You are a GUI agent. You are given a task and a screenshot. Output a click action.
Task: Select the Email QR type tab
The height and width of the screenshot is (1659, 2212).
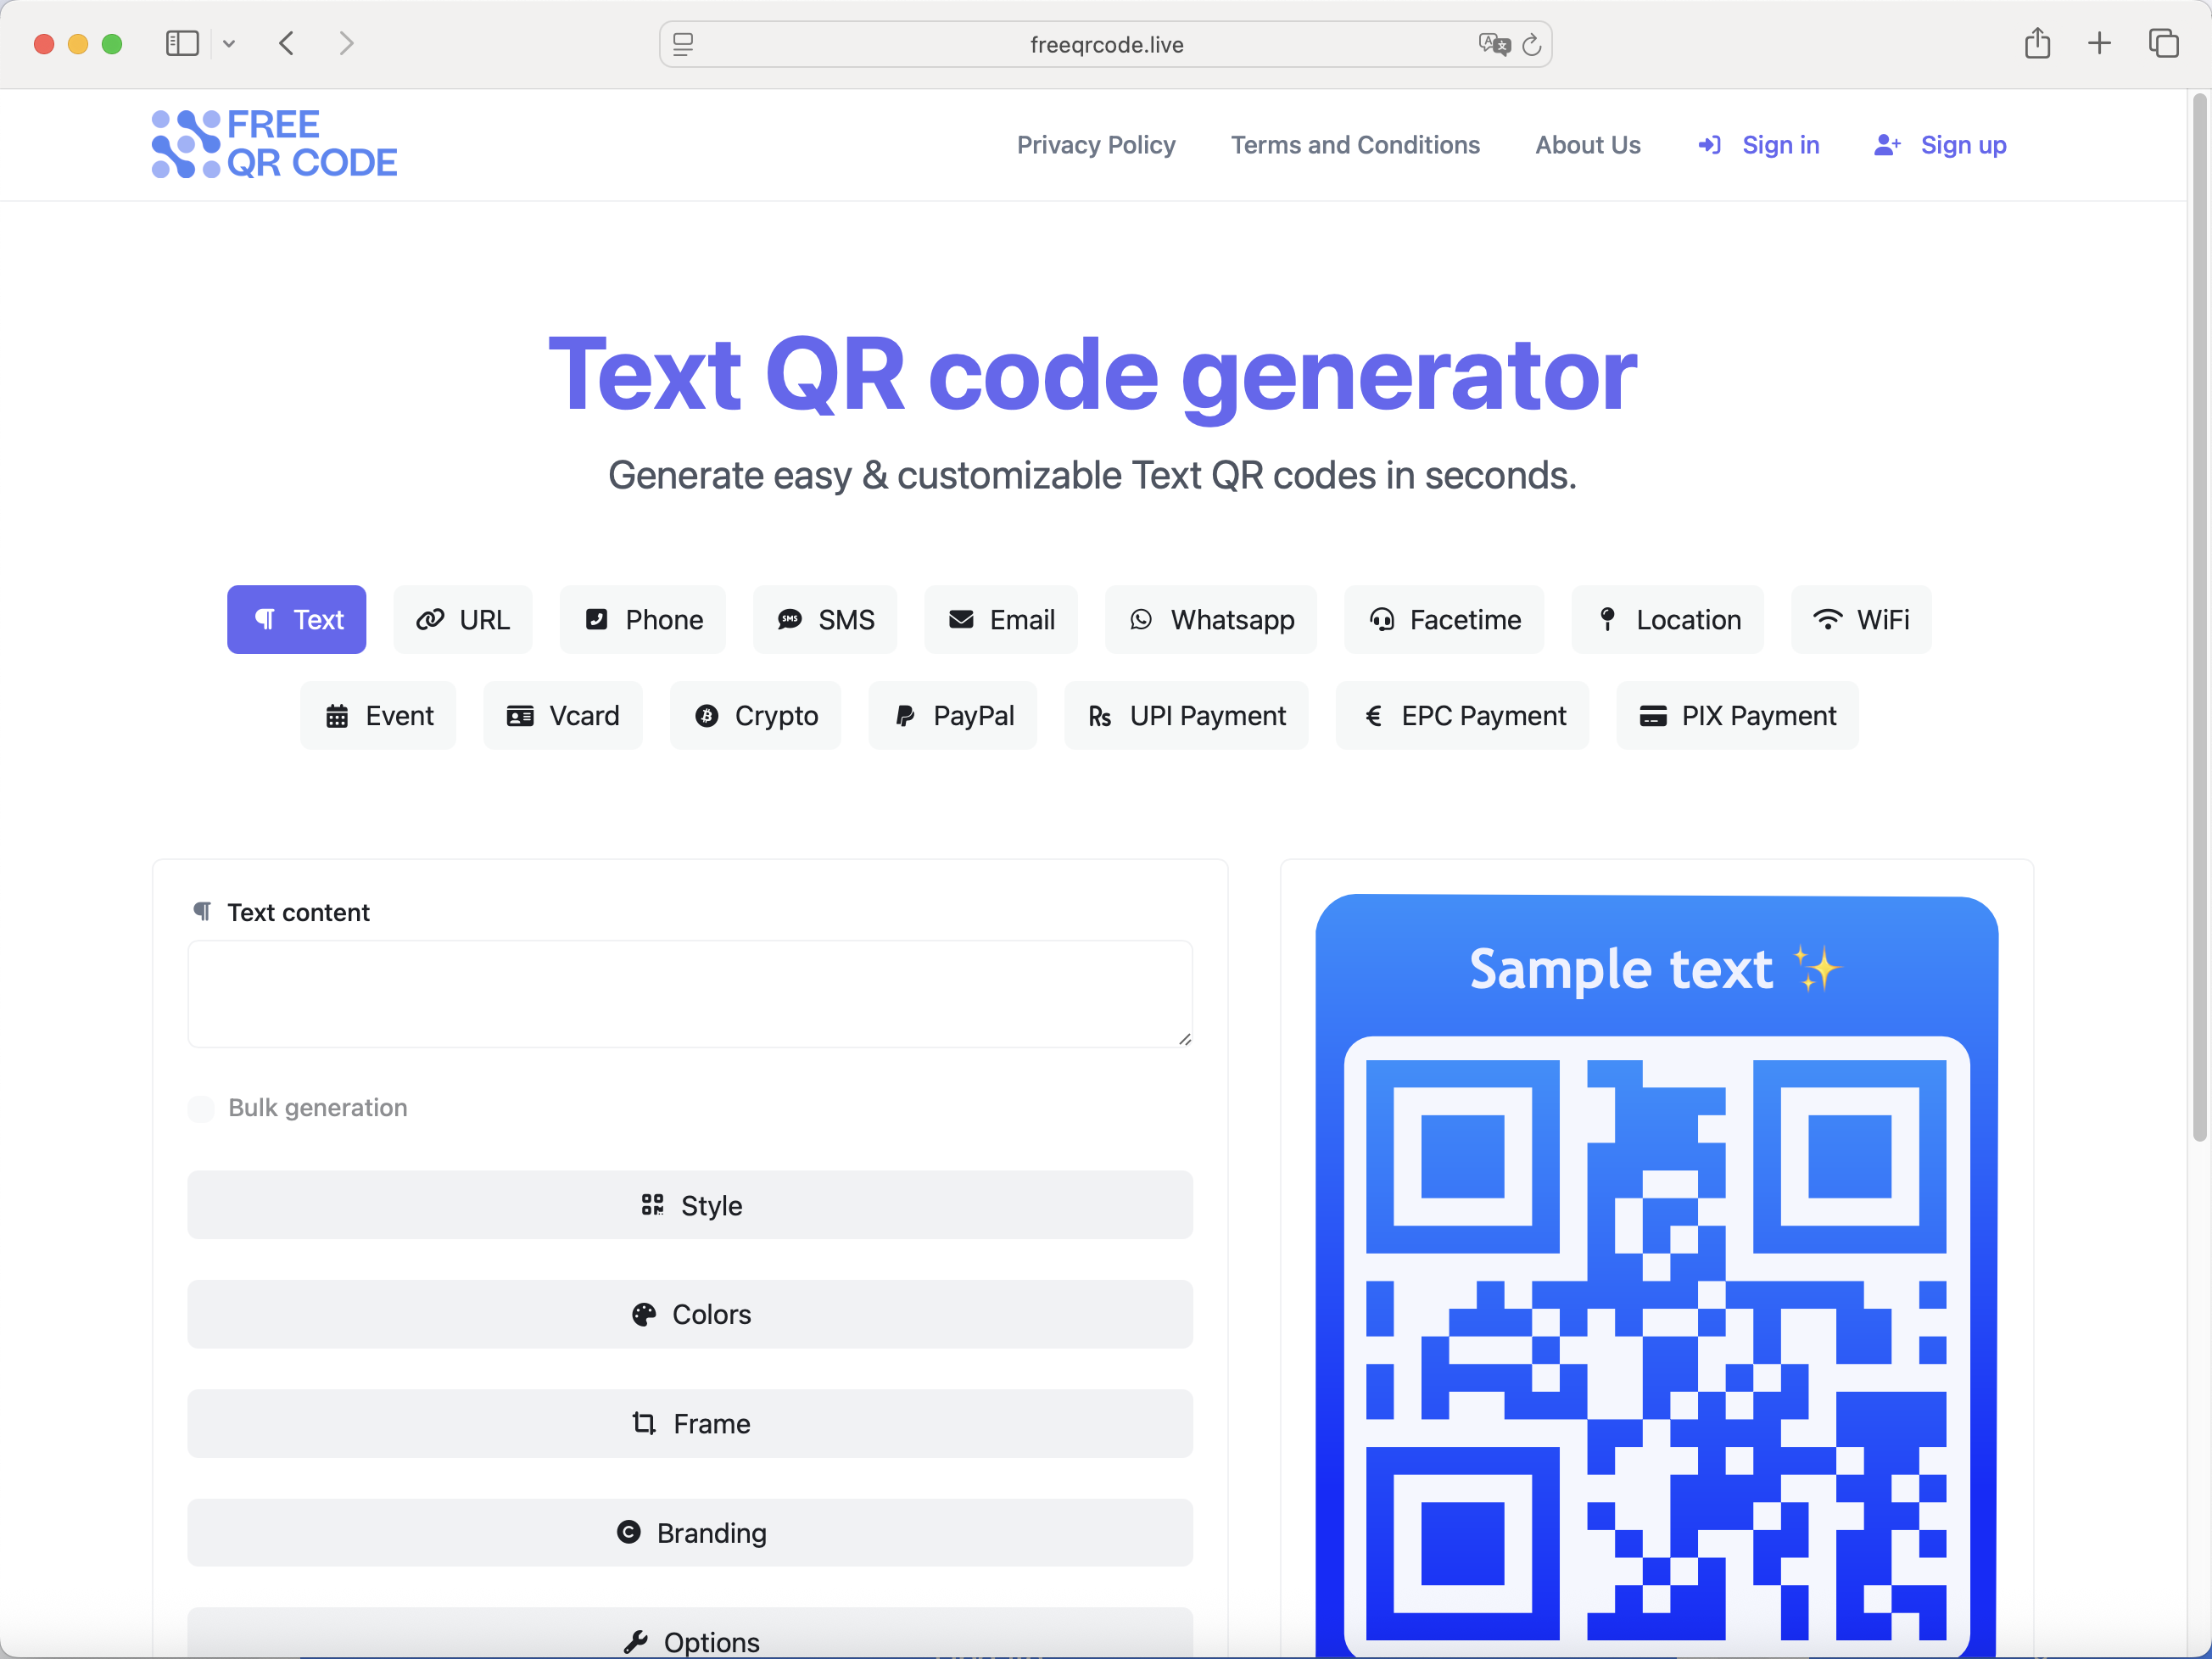[1001, 620]
